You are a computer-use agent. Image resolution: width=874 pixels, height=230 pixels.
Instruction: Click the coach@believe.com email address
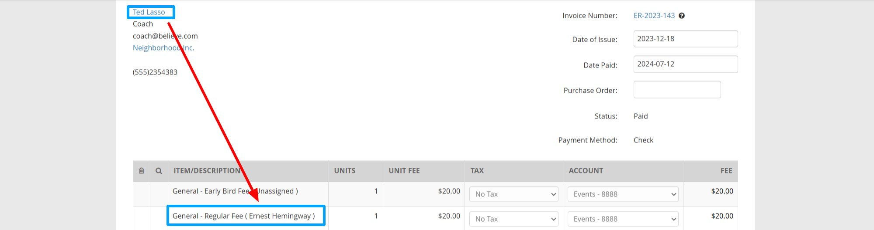165,36
